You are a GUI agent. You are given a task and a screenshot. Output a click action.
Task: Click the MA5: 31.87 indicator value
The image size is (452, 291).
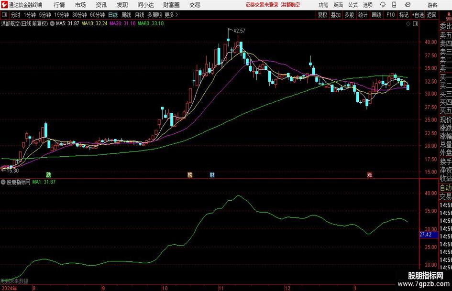click(67, 23)
